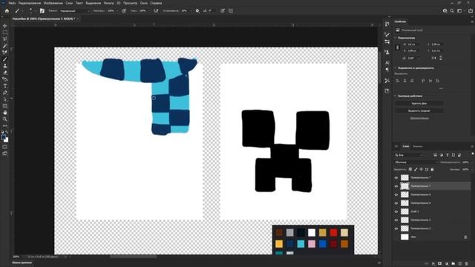Click the foreground color swatch in toolbar

click(3, 137)
